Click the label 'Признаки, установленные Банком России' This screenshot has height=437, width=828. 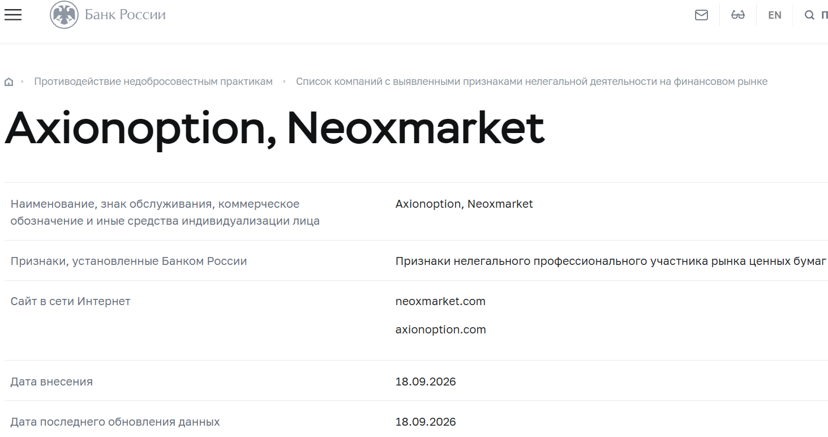coord(128,262)
